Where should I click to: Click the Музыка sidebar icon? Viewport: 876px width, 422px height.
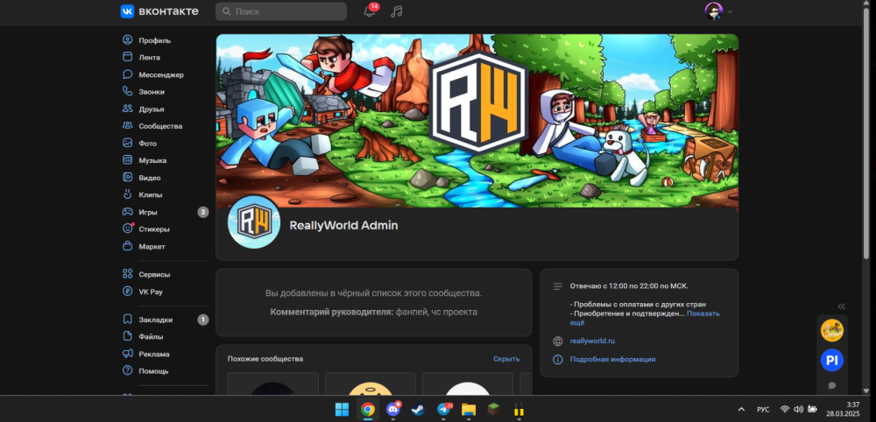click(x=127, y=160)
